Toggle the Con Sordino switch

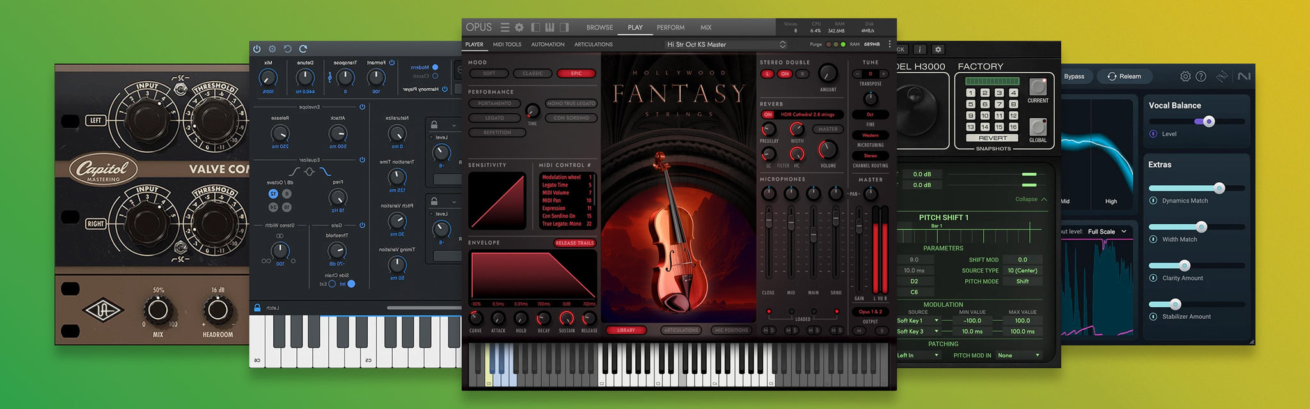tap(571, 118)
